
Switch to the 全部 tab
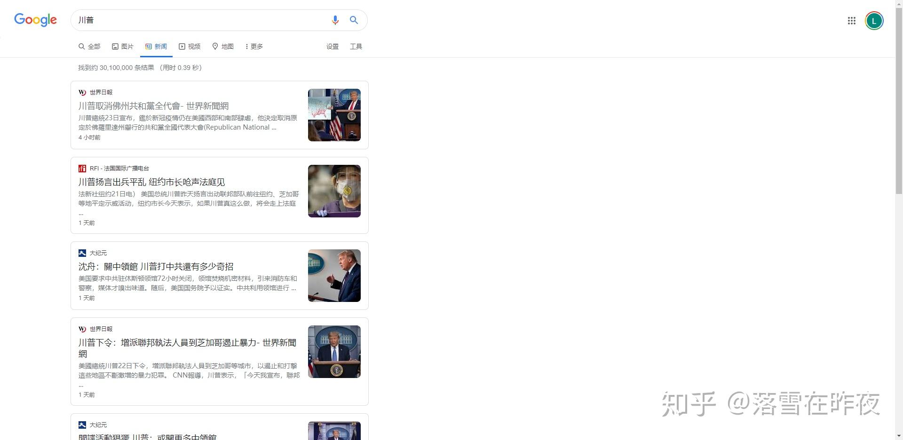pos(89,46)
